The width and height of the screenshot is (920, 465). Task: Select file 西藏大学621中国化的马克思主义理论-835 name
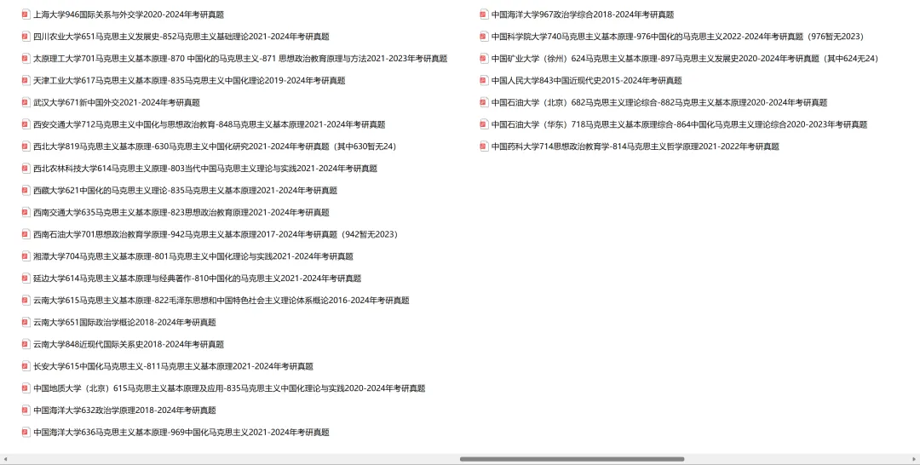coord(186,190)
